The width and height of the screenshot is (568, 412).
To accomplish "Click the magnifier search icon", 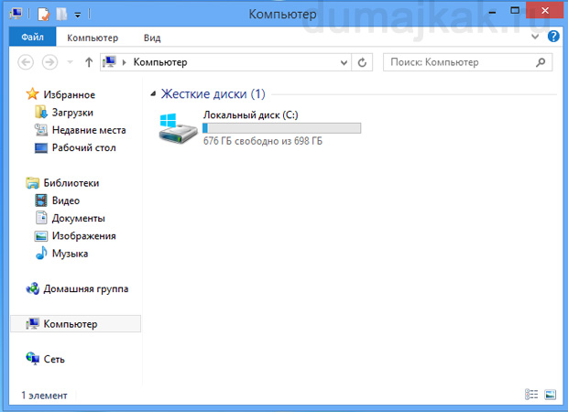I will [541, 62].
